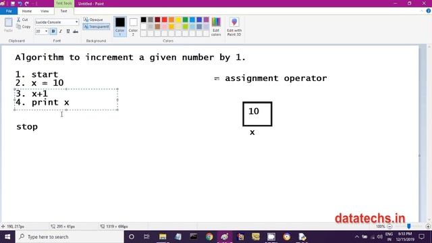Toggle Bold text formatting

tap(53, 32)
